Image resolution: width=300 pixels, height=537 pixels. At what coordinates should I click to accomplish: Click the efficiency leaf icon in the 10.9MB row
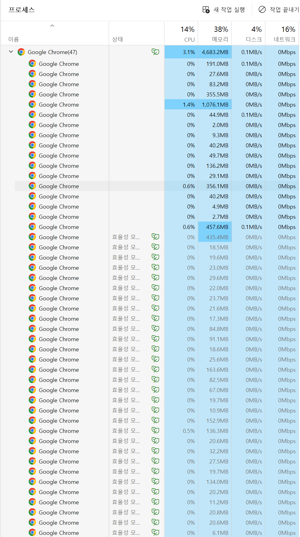click(x=155, y=410)
